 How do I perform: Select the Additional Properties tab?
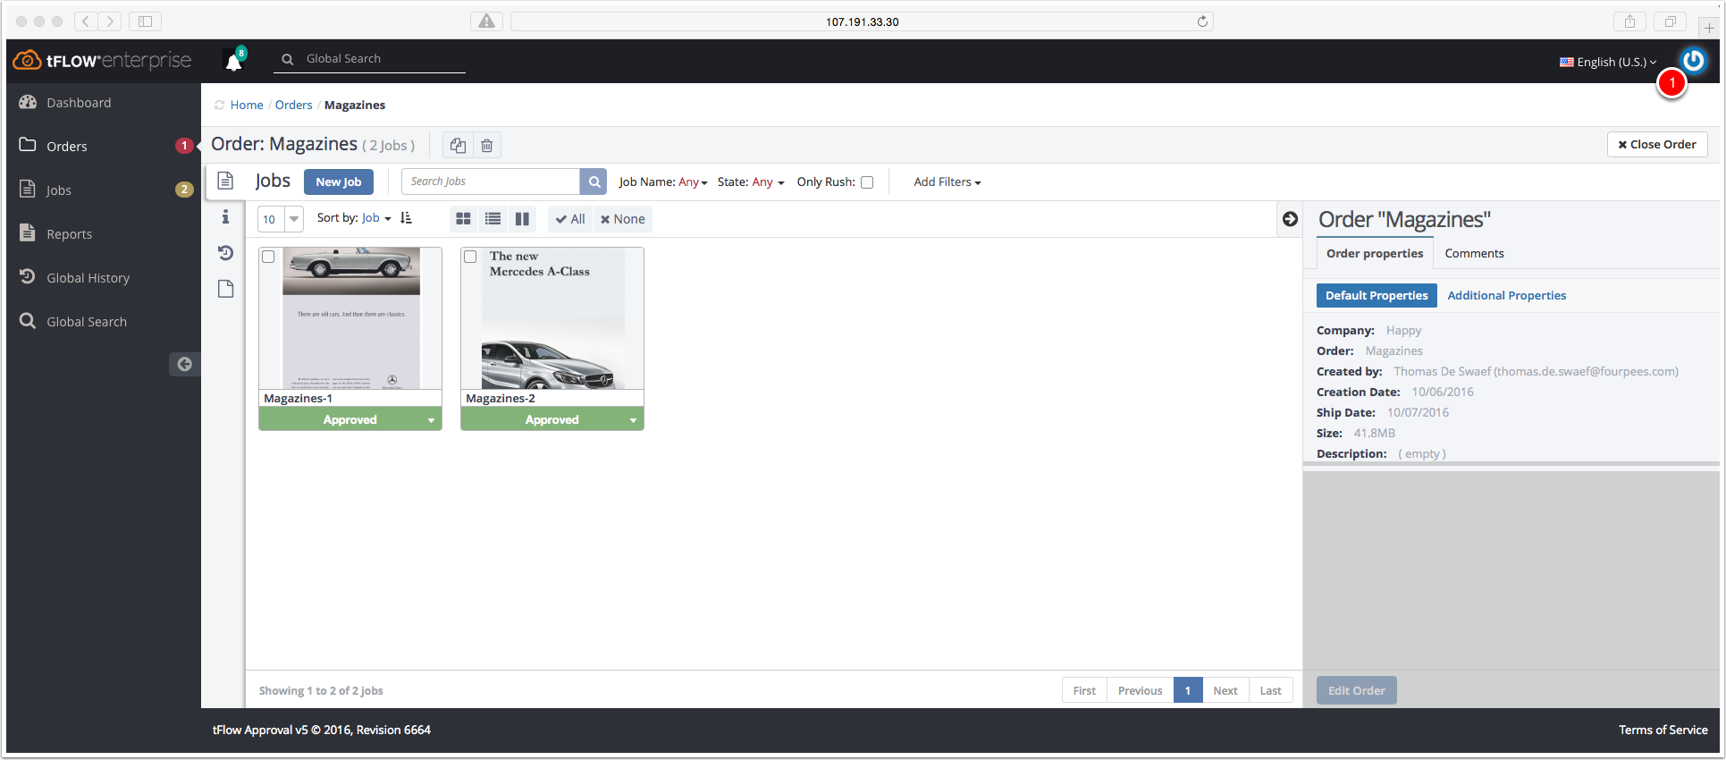pos(1506,296)
